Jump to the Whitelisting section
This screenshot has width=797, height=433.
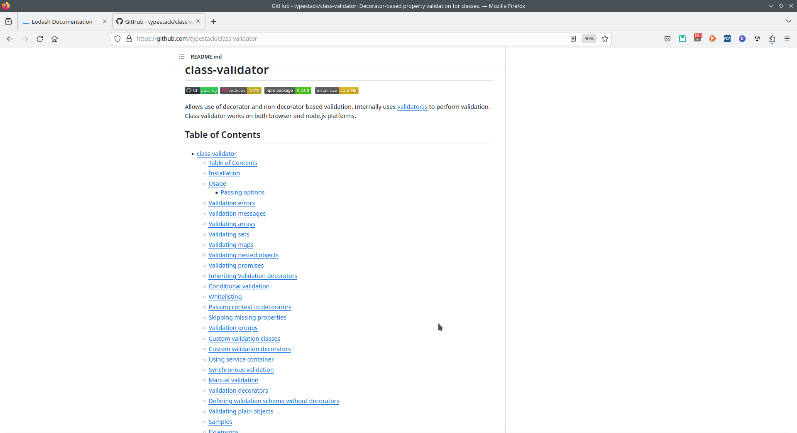pyautogui.click(x=225, y=297)
